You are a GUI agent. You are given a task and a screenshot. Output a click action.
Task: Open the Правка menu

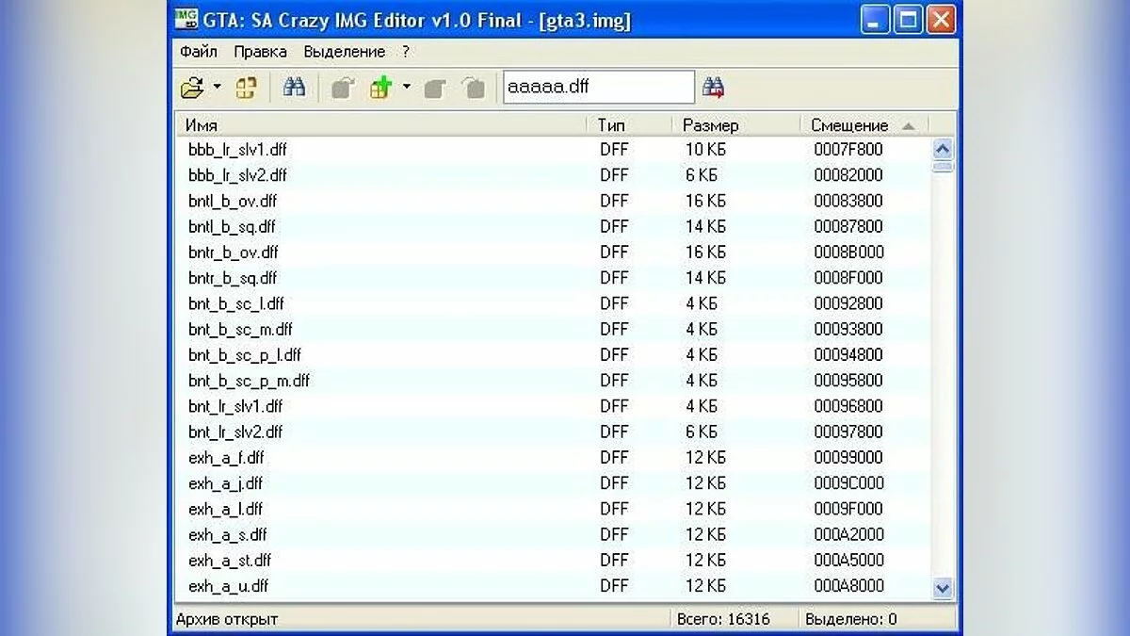click(x=261, y=51)
